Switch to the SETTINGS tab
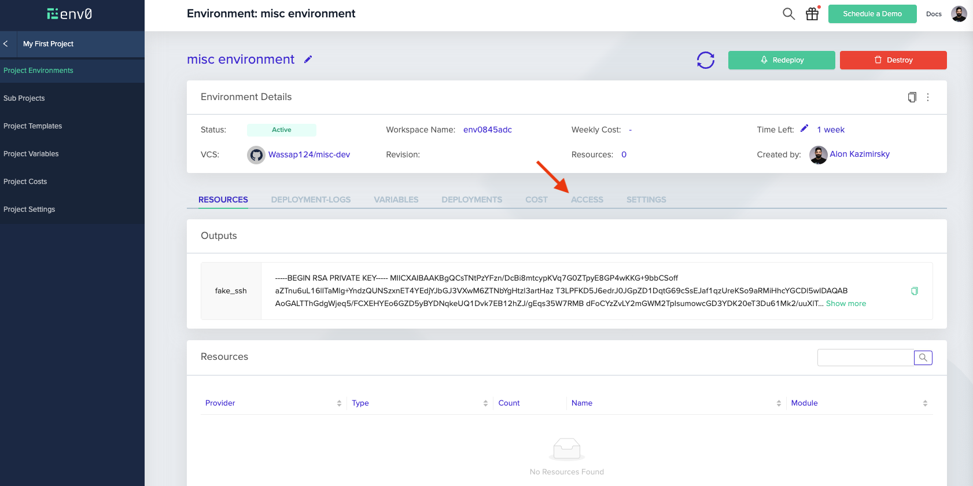The image size is (973, 486). pos(646,200)
